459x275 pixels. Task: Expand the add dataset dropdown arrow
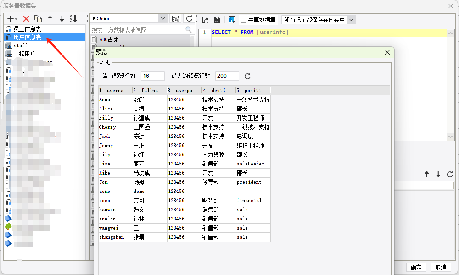pos(17,19)
